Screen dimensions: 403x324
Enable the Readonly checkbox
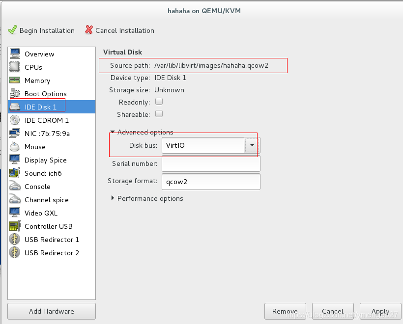(159, 102)
